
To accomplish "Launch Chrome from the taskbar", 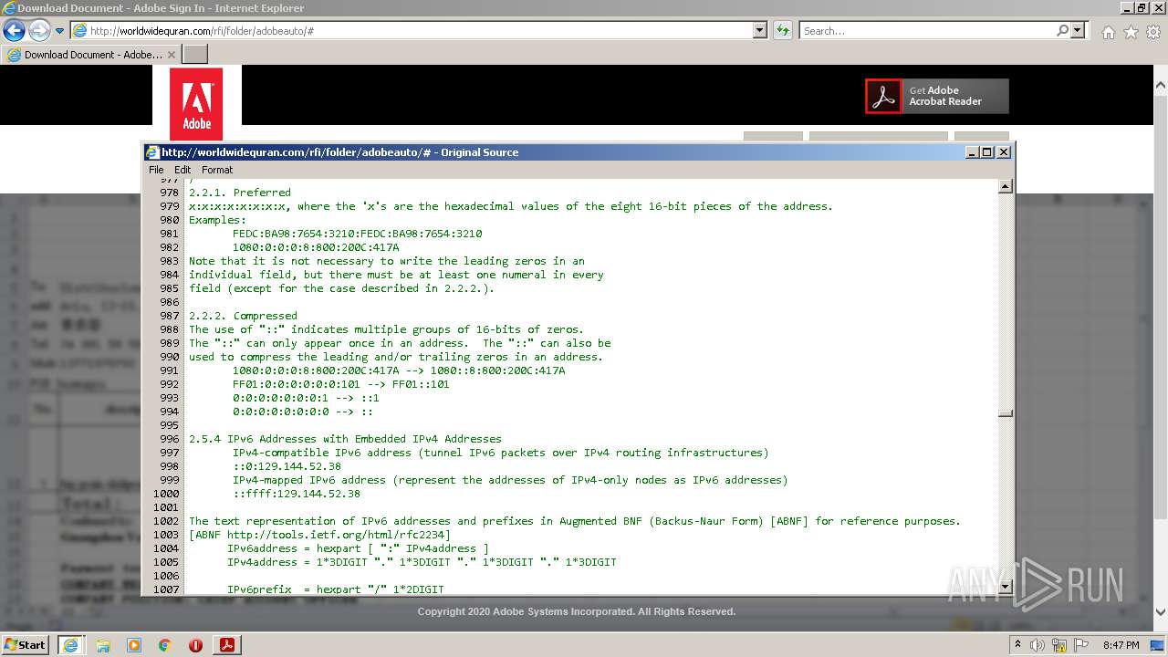I will click(164, 645).
